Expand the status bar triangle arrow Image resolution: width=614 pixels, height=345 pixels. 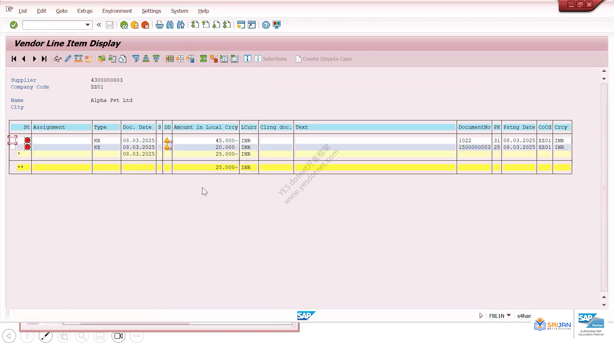pos(481,316)
